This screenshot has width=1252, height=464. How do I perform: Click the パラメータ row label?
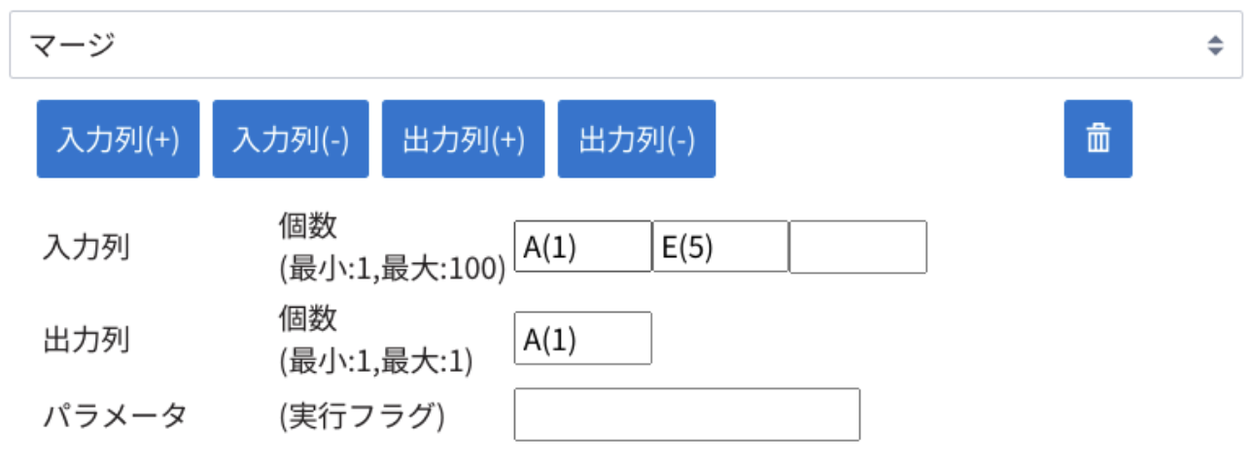coord(114,415)
